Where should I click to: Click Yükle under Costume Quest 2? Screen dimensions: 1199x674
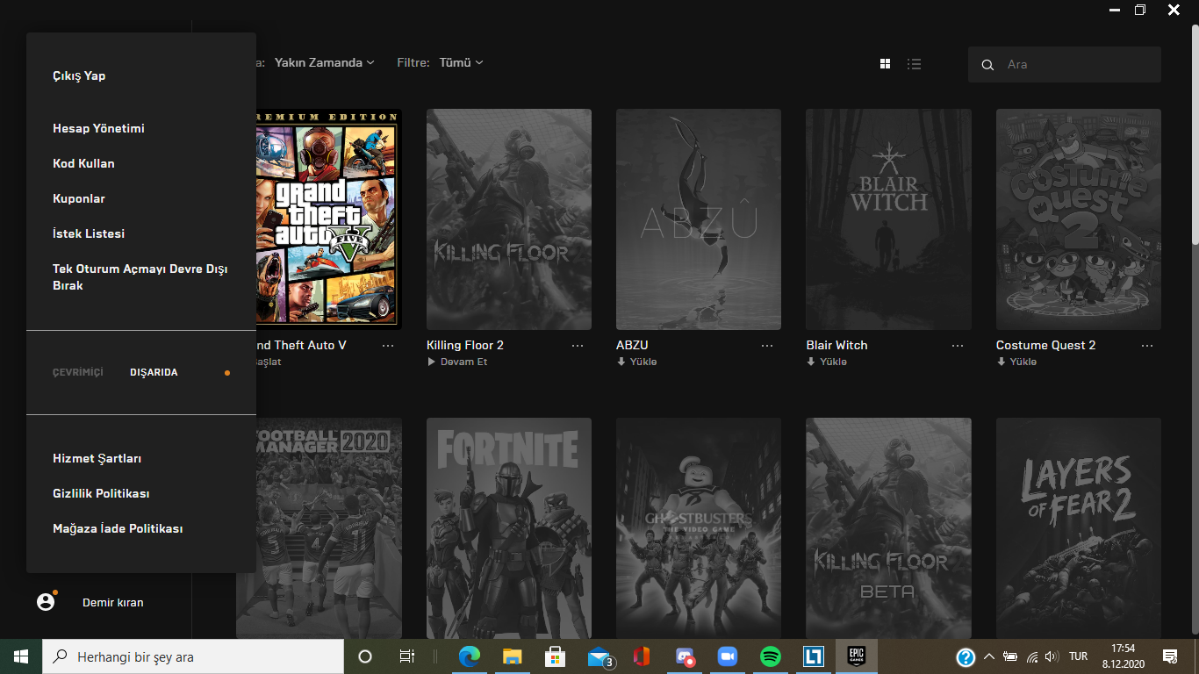pyautogui.click(x=1016, y=362)
